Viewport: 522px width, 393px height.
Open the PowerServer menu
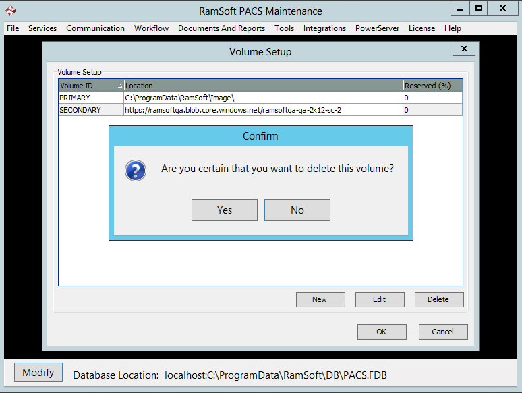click(377, 28)
